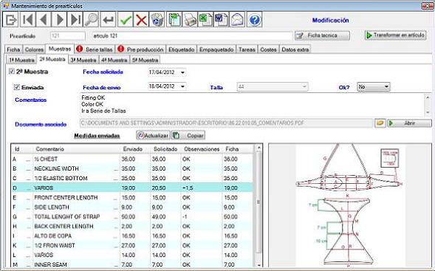Click the Copiar button
Image resolution: width=435 pixels, height=271 pixels.
coord(188,135)
